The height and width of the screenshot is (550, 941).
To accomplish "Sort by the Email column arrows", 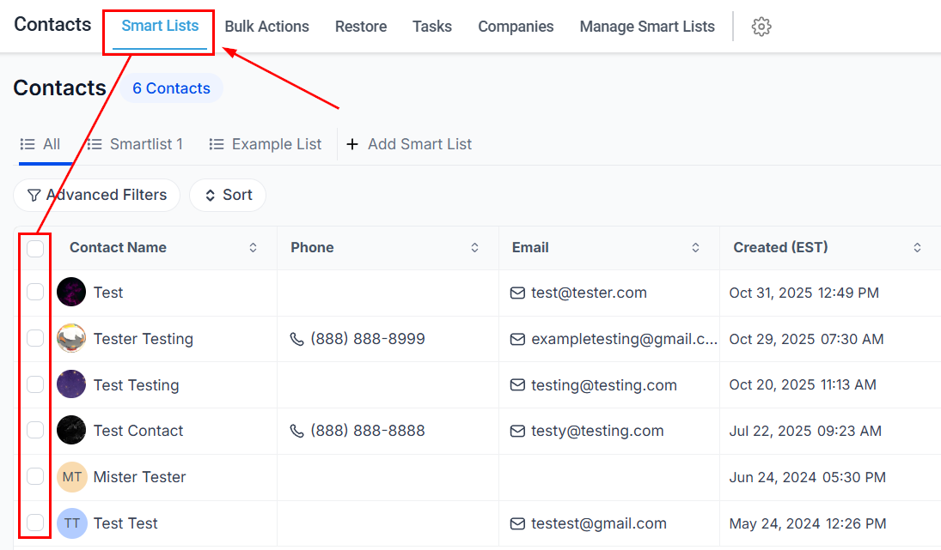I will 695,247.
